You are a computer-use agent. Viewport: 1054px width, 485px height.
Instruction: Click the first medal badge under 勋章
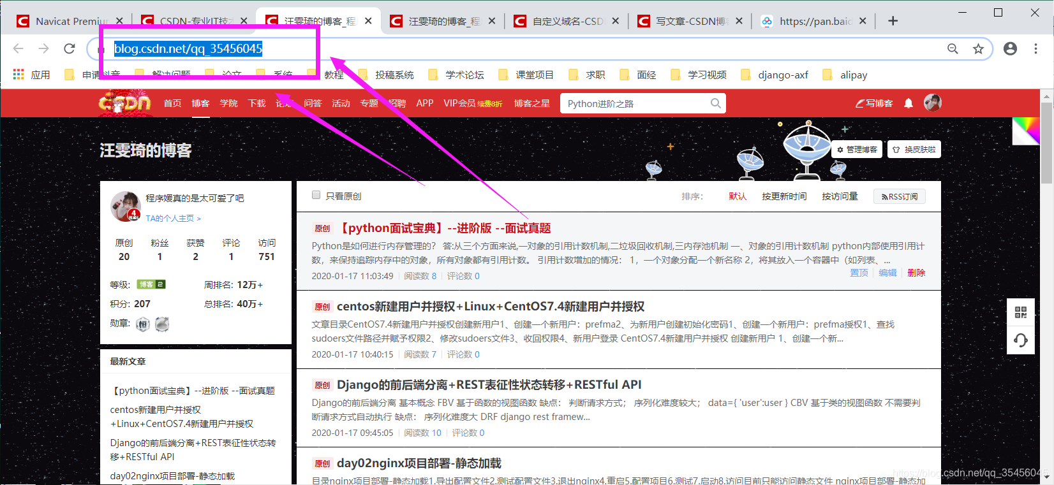[143, 324]
